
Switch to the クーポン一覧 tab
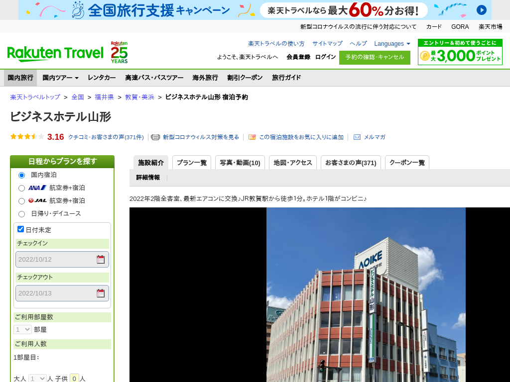407,163
